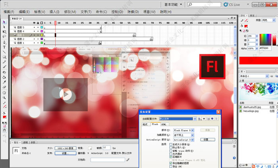Select the Eraser tool

pos(4,87)
